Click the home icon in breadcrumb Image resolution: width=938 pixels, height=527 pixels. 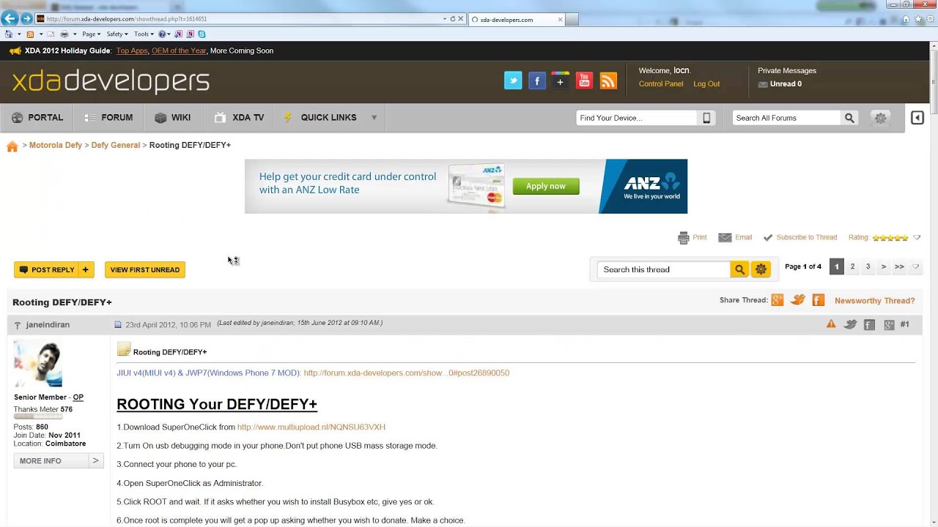[x=12, y=146]
